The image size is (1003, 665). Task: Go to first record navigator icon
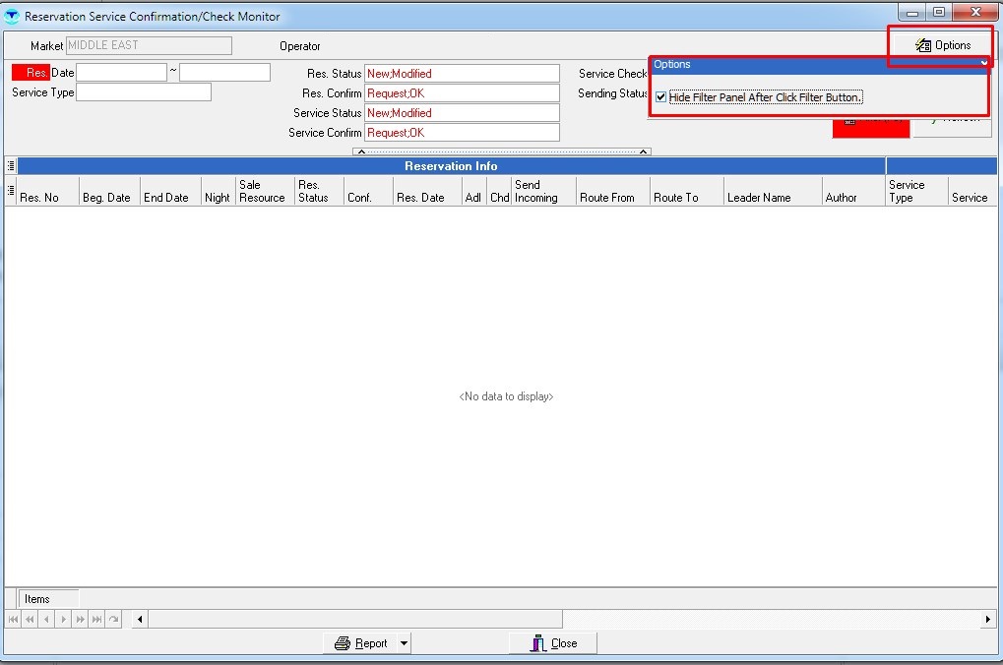coord(13,619)
